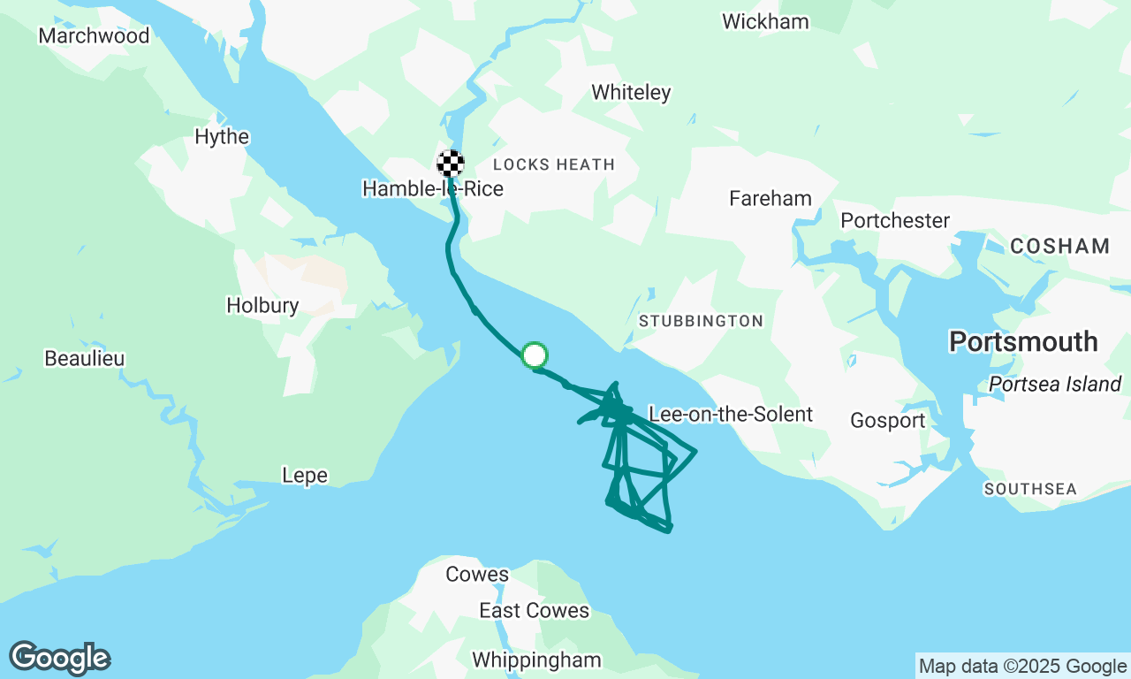Click the Gosport town label
The image size is (1131, 679).
[888, 421]
